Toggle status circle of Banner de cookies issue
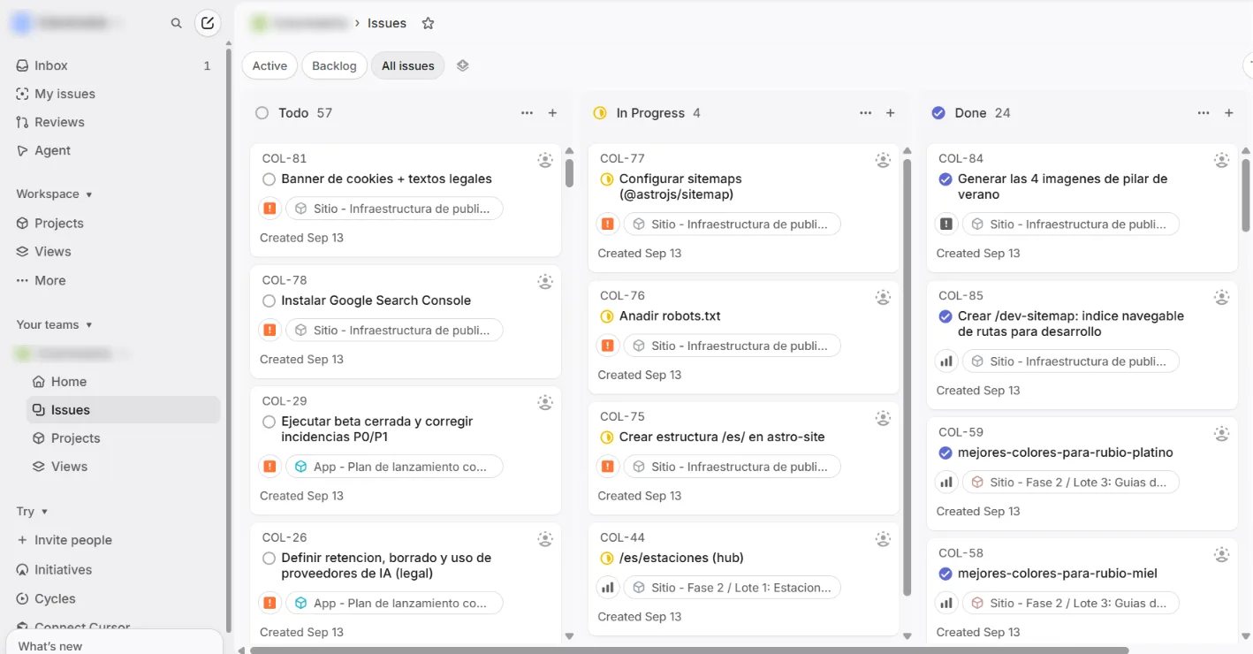This screenshot has height=654, width=1253. [270, 179]
